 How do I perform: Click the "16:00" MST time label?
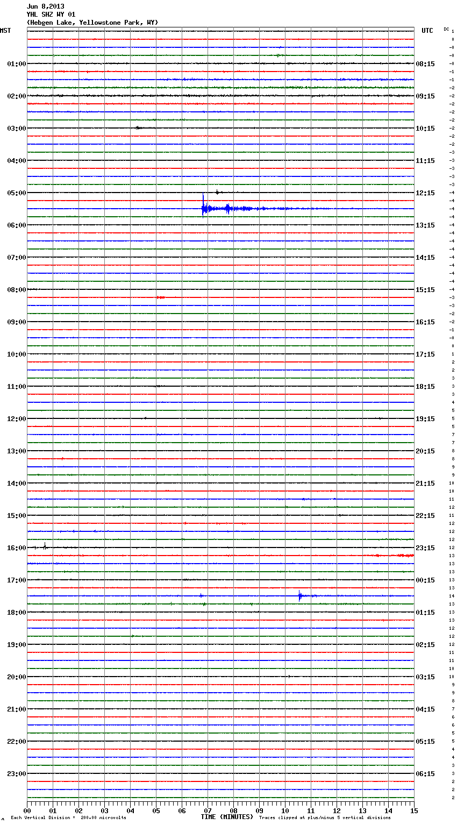[16, 548]
